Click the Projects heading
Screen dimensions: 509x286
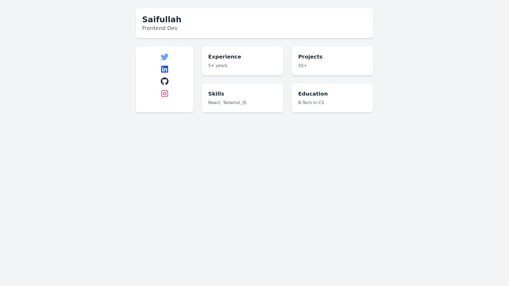(310, 57)
